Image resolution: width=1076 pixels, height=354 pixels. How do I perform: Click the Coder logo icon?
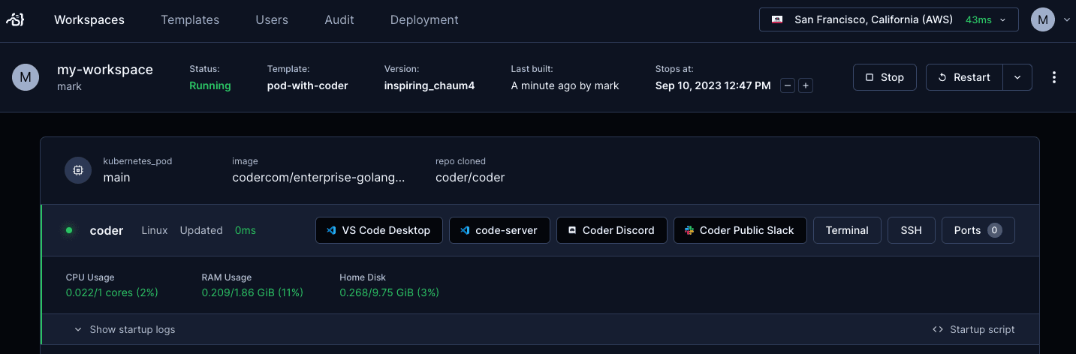[x=16, y=20]
